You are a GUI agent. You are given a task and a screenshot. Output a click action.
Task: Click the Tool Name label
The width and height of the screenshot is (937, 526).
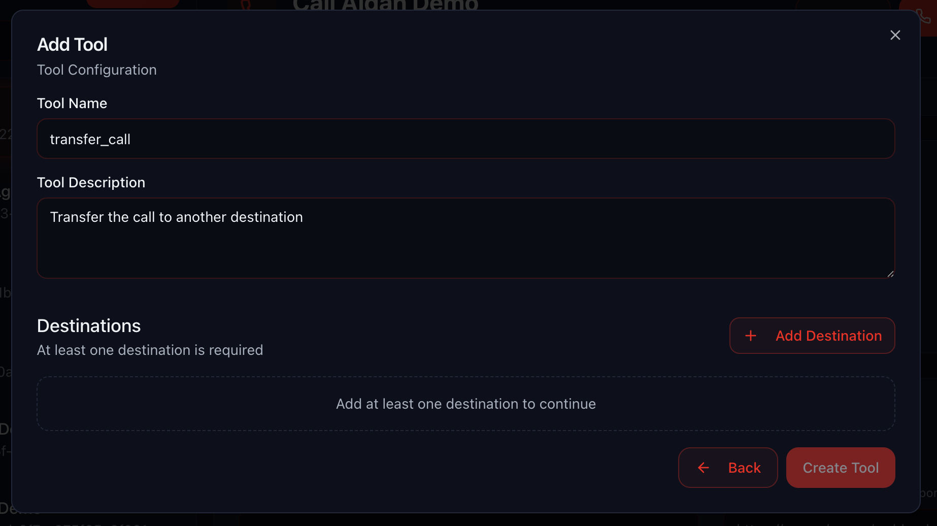coord(72,103)
